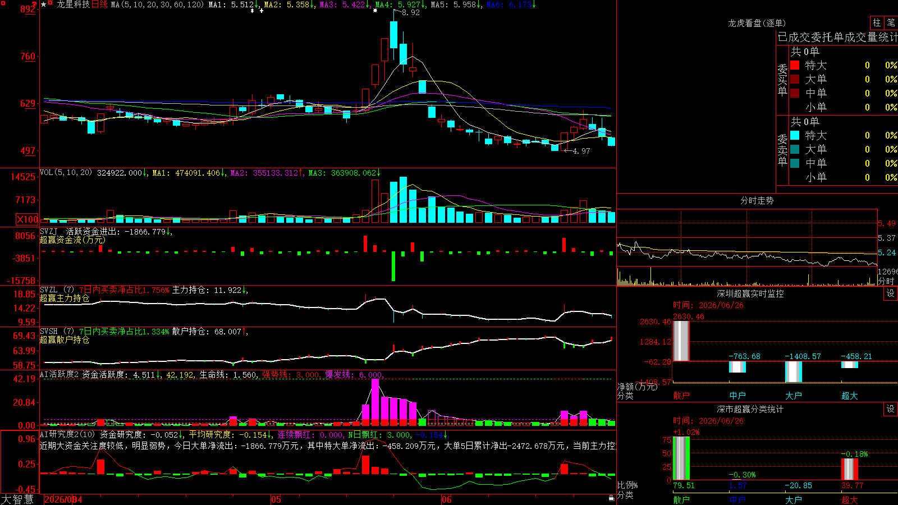Click the white plus marker under MA2

tap(262, 11)
